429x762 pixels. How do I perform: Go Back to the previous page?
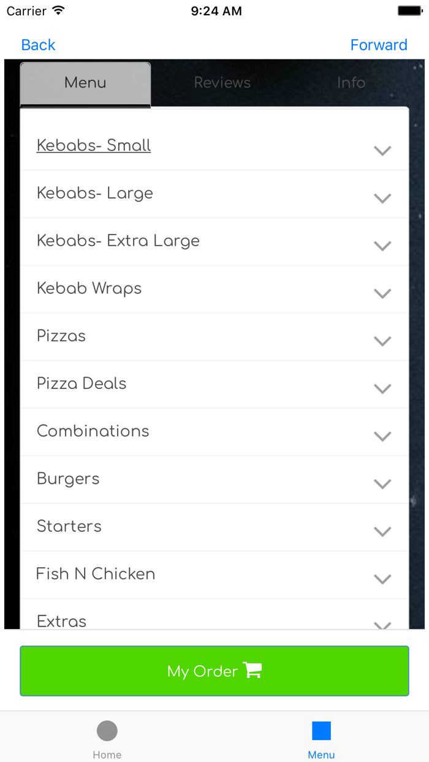[x=38, y=45]
